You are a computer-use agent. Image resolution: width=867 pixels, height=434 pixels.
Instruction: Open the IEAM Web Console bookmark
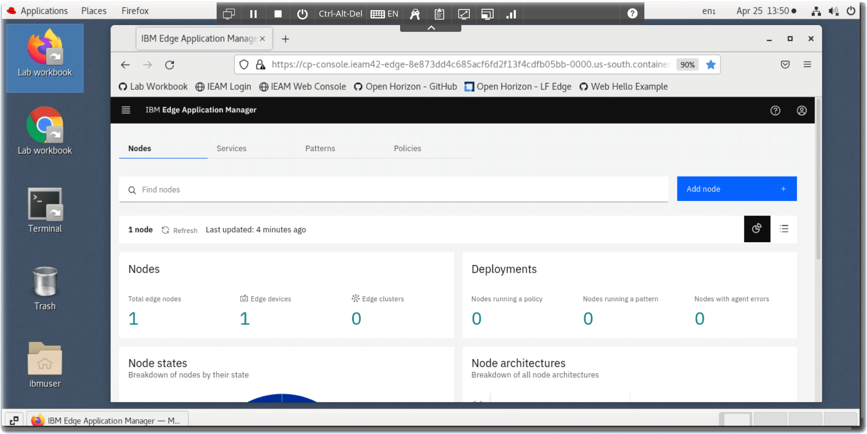click(x=302, y=87)
